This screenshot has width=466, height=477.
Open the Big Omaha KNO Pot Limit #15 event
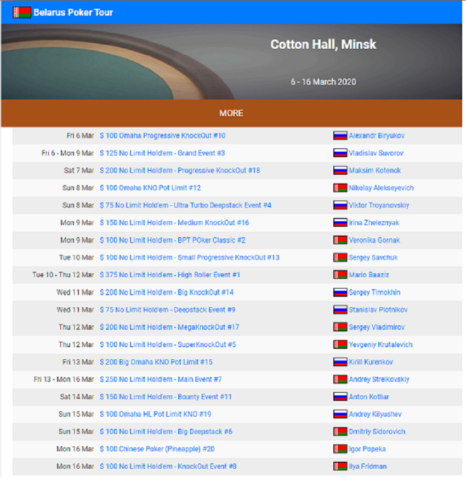click(x=156, y=362)
